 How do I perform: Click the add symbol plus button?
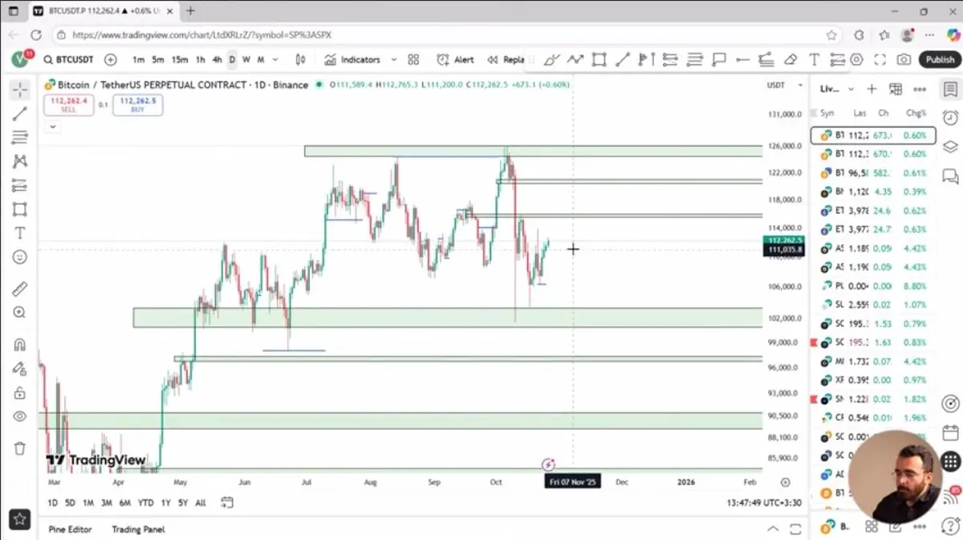[x=111, y=59]
